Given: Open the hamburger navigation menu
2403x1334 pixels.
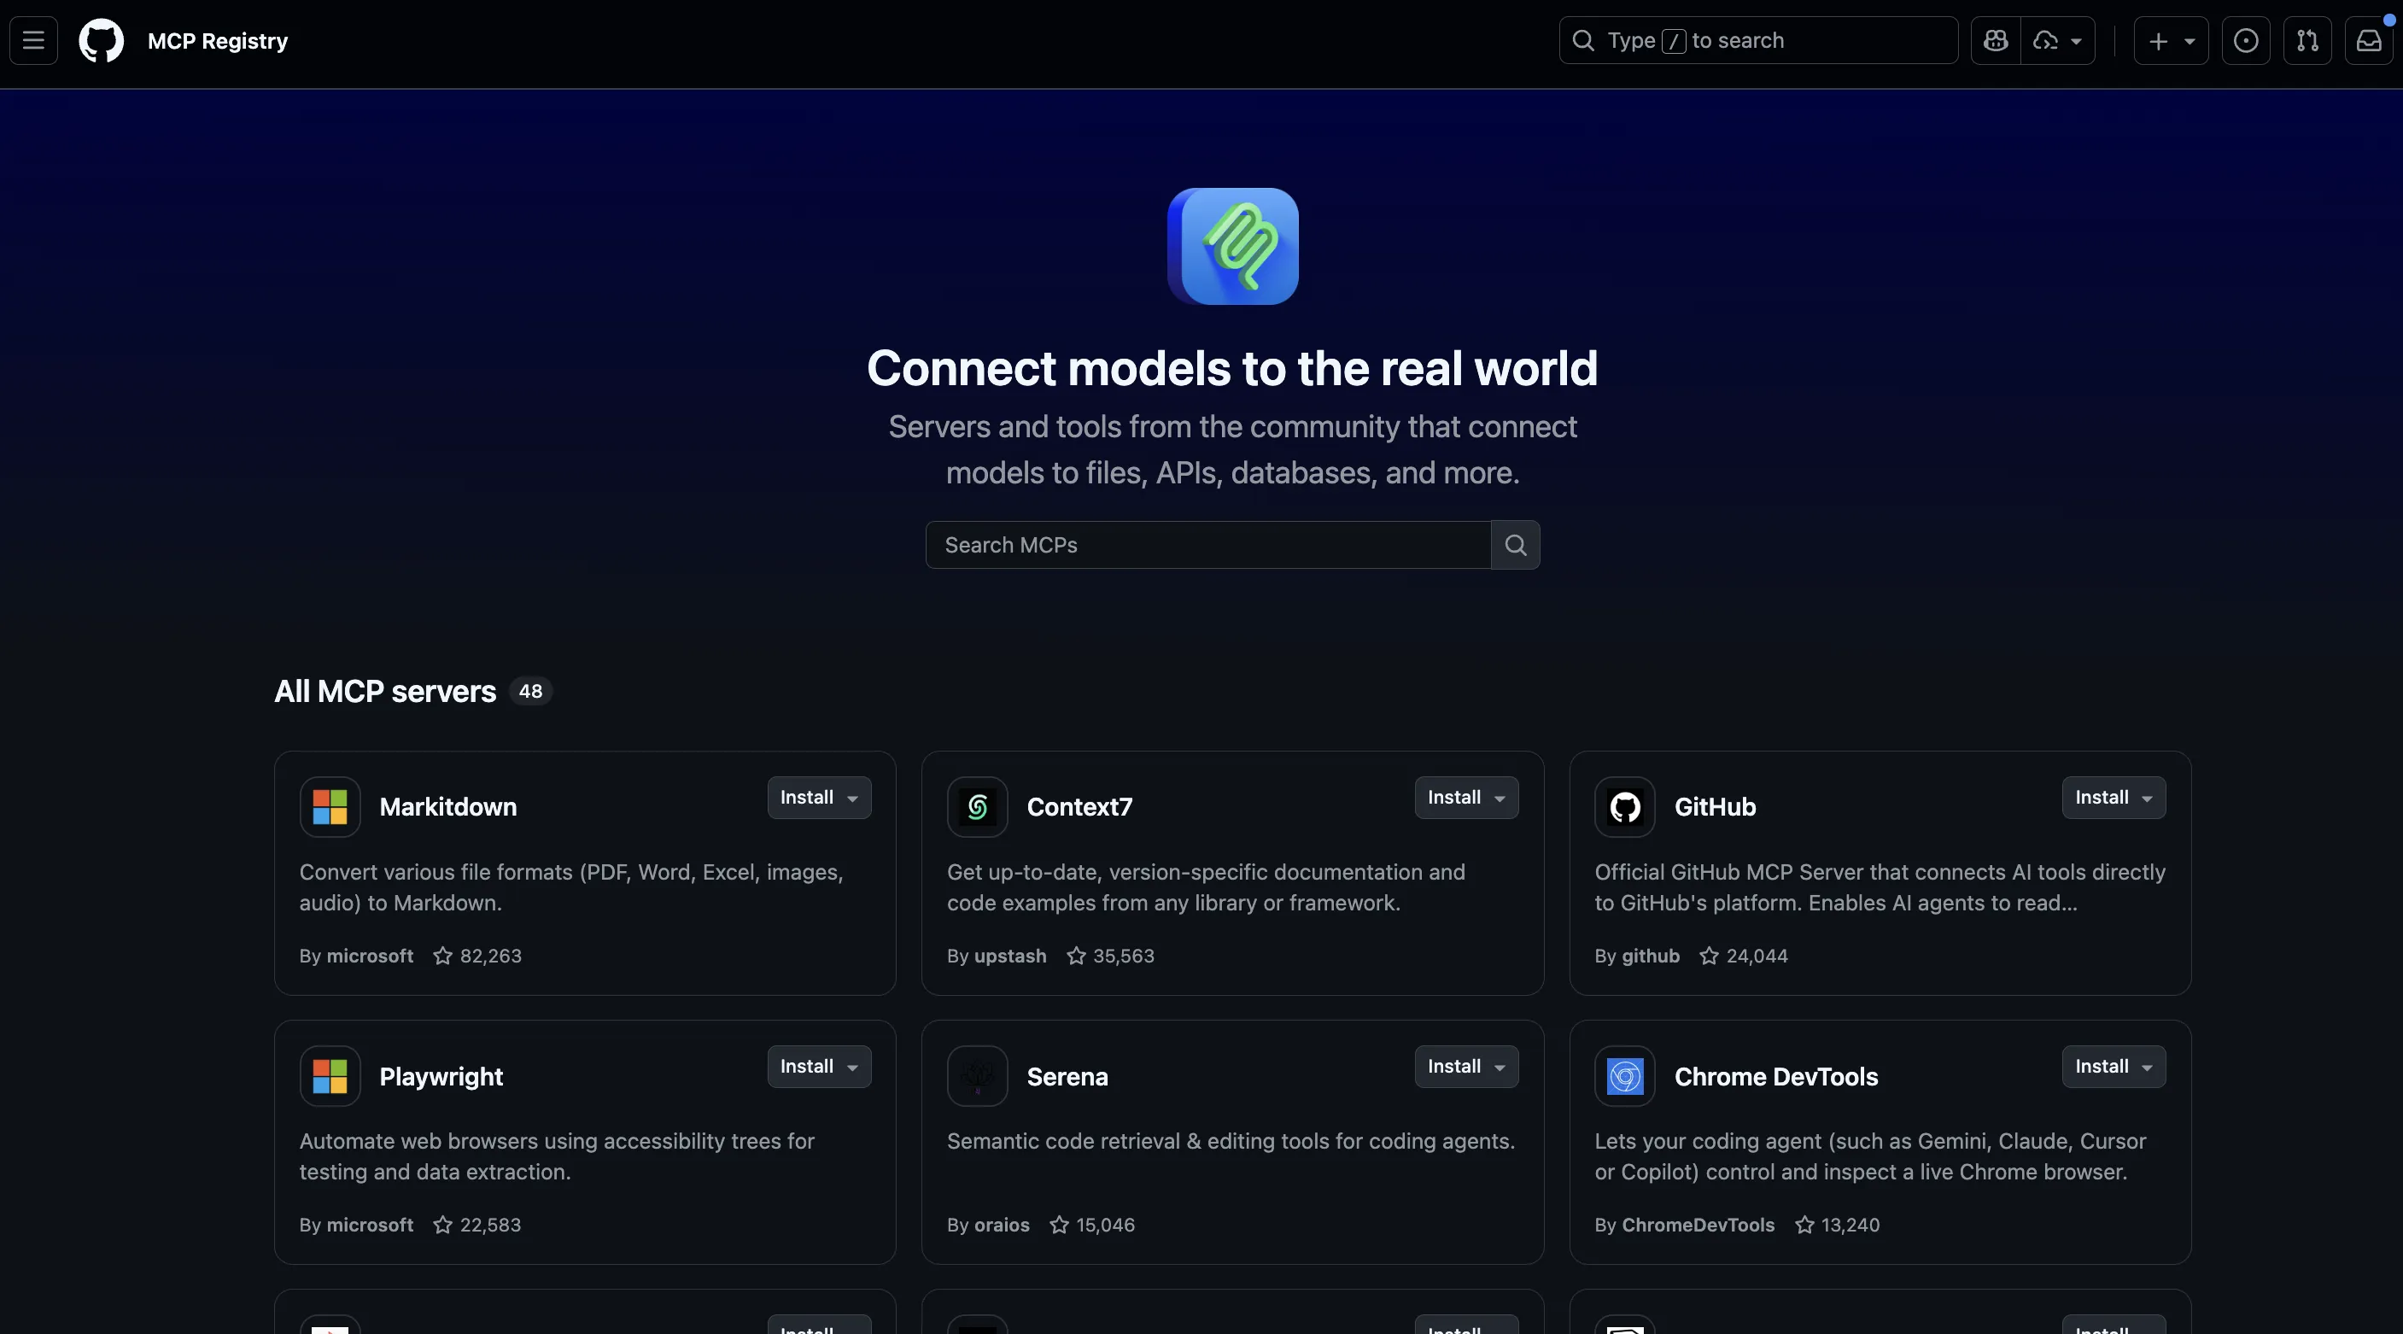Looking at the screenshot, I should click(x=32, y=40).
